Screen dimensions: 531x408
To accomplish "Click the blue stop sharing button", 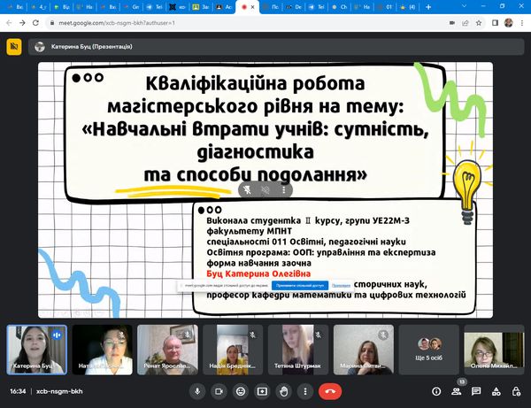I will point(299,285).
